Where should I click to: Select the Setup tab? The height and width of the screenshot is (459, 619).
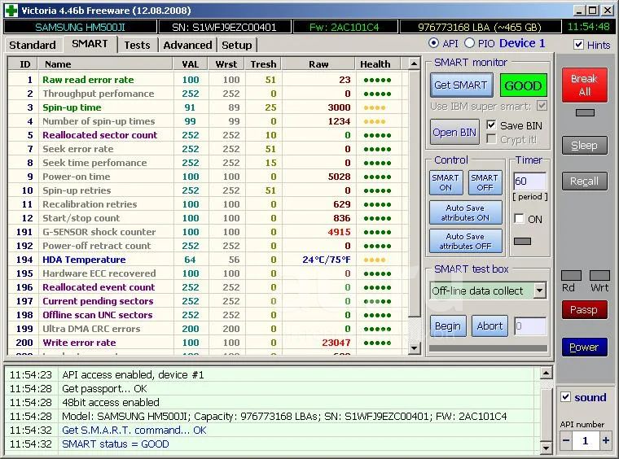[236, 45]
